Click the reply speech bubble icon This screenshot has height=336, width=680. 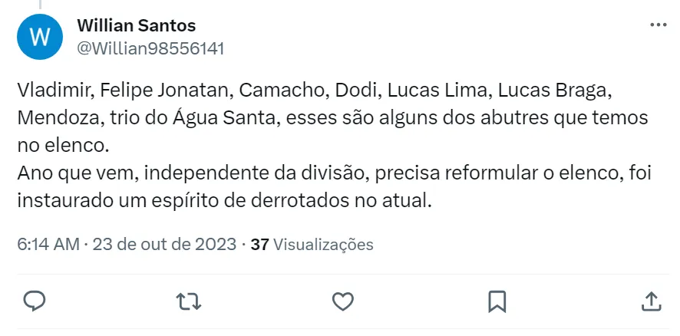(x=35, y=300)
